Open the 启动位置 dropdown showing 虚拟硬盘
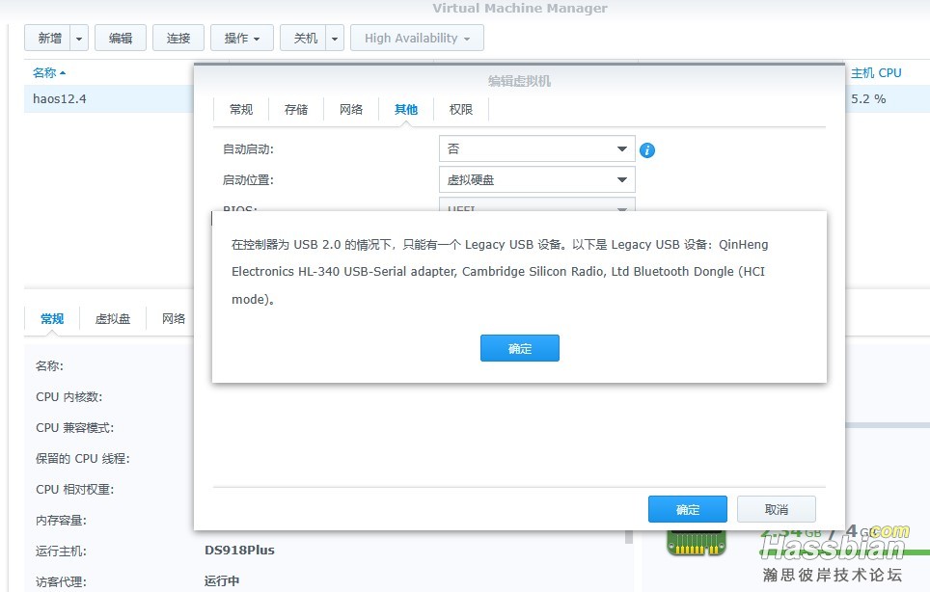 pos(536,179)
